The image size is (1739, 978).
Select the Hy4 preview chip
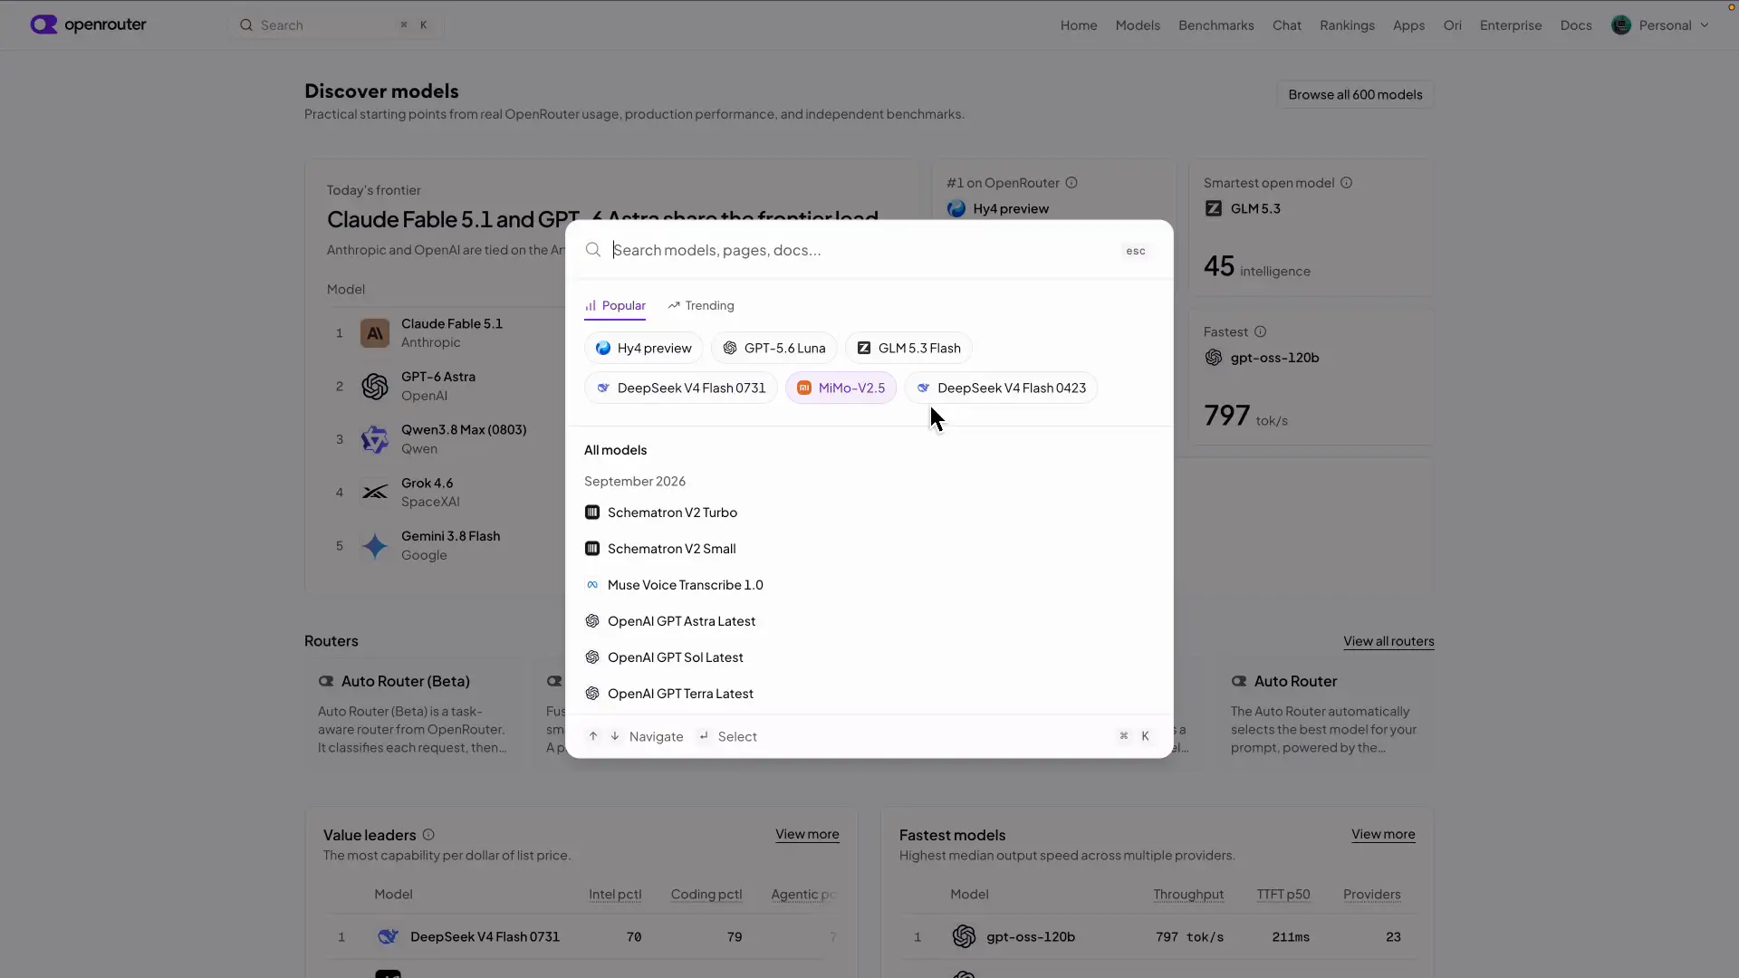point(644,349)
